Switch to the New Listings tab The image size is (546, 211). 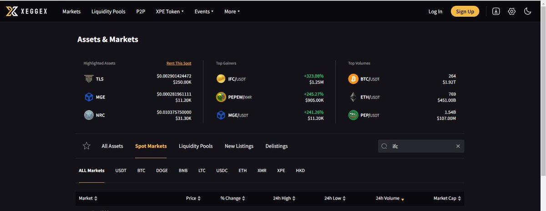[239, 146]
